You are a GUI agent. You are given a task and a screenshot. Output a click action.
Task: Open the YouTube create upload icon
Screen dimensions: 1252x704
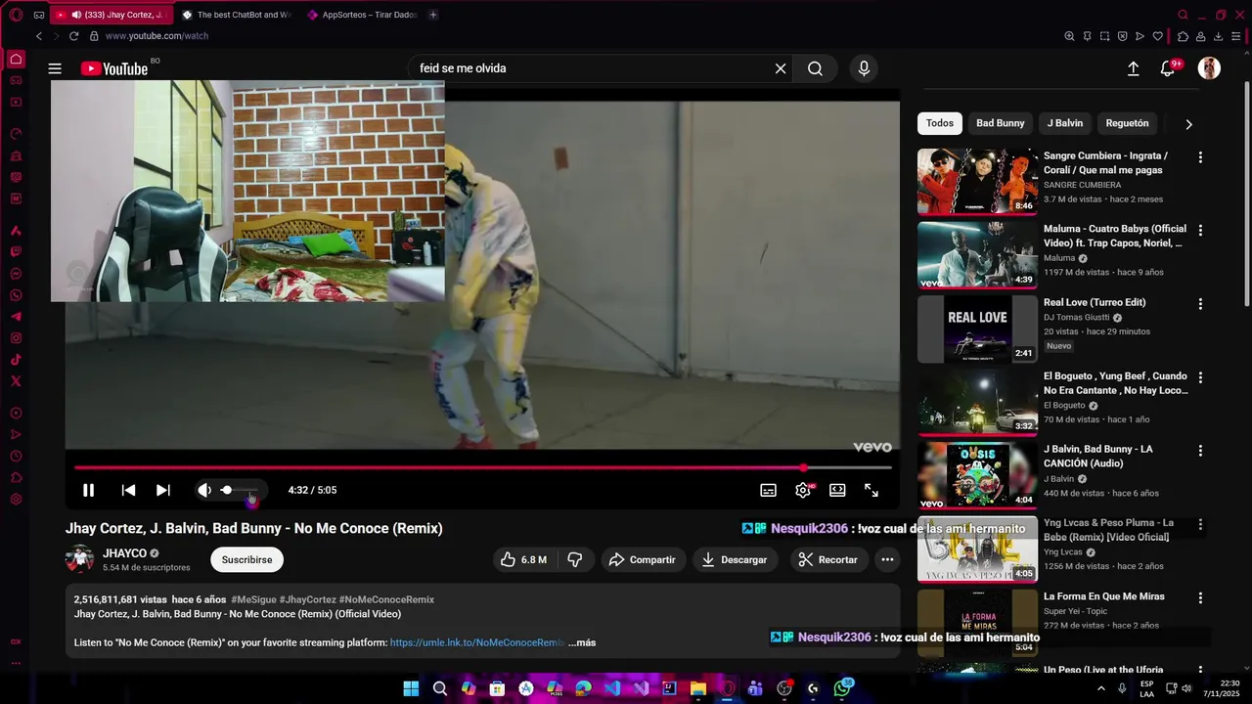[1133, 68]
